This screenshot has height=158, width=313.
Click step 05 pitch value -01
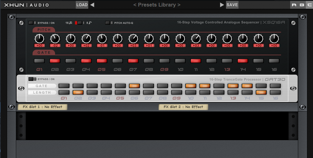[102, 45]
